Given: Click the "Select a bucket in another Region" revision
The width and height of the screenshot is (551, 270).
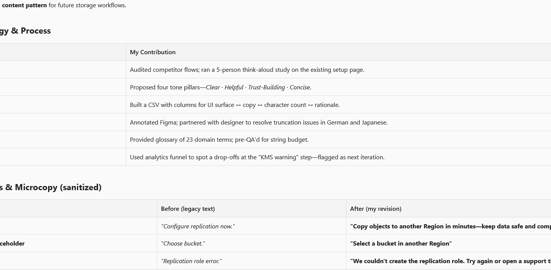Looking at the screenshot, I should (x=401, y=244).
